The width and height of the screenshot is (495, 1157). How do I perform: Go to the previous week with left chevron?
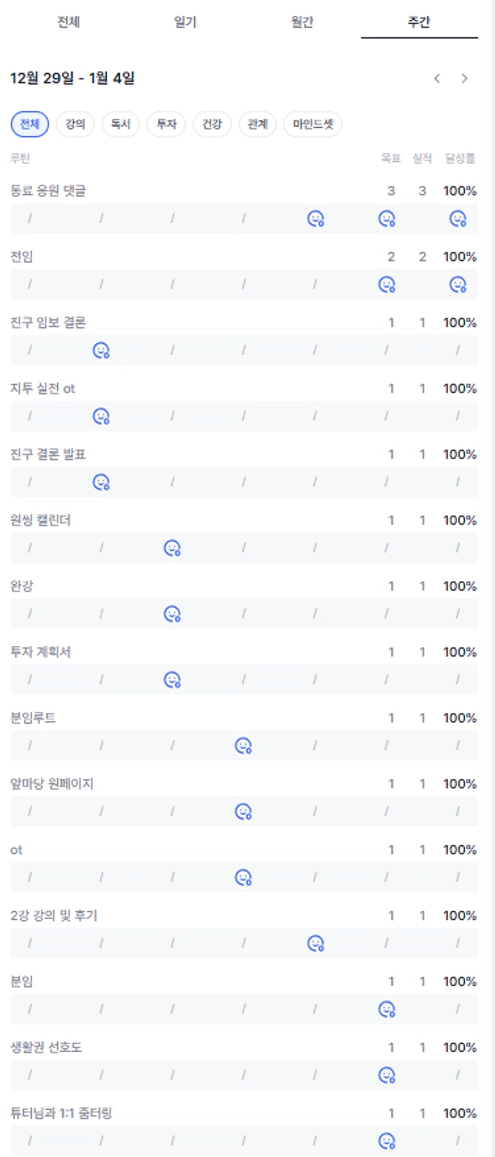click(438, 78)
